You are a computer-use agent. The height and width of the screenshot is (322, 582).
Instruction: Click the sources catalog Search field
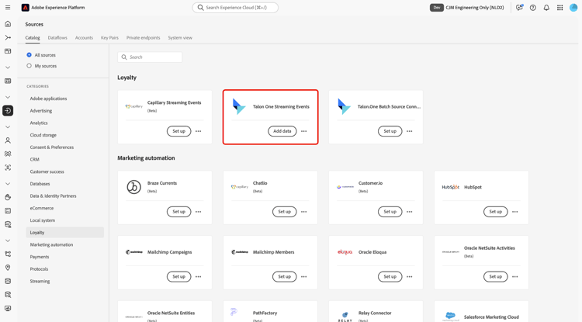click(150, 57)
